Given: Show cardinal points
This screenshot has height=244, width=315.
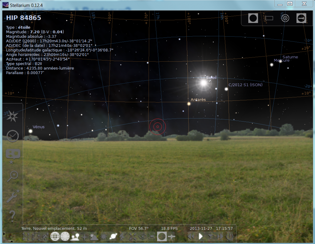Looking at the screenshot, I should [x=84, y=237].
